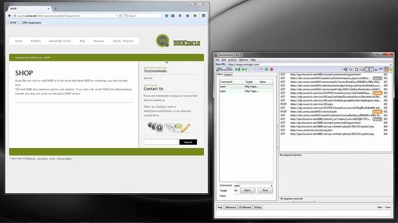This screenshot has width=398, height=223.
Task: Click CRM-Application bookmark in bookmarks toolbar
Action: pyautogui.click(x=30, y=23)
